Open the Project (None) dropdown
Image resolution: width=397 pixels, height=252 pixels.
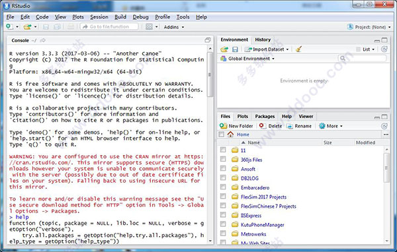click(369, 27)
